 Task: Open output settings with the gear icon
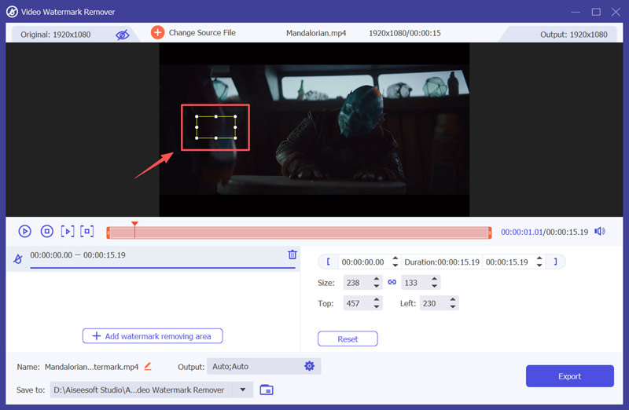point(309,366)
